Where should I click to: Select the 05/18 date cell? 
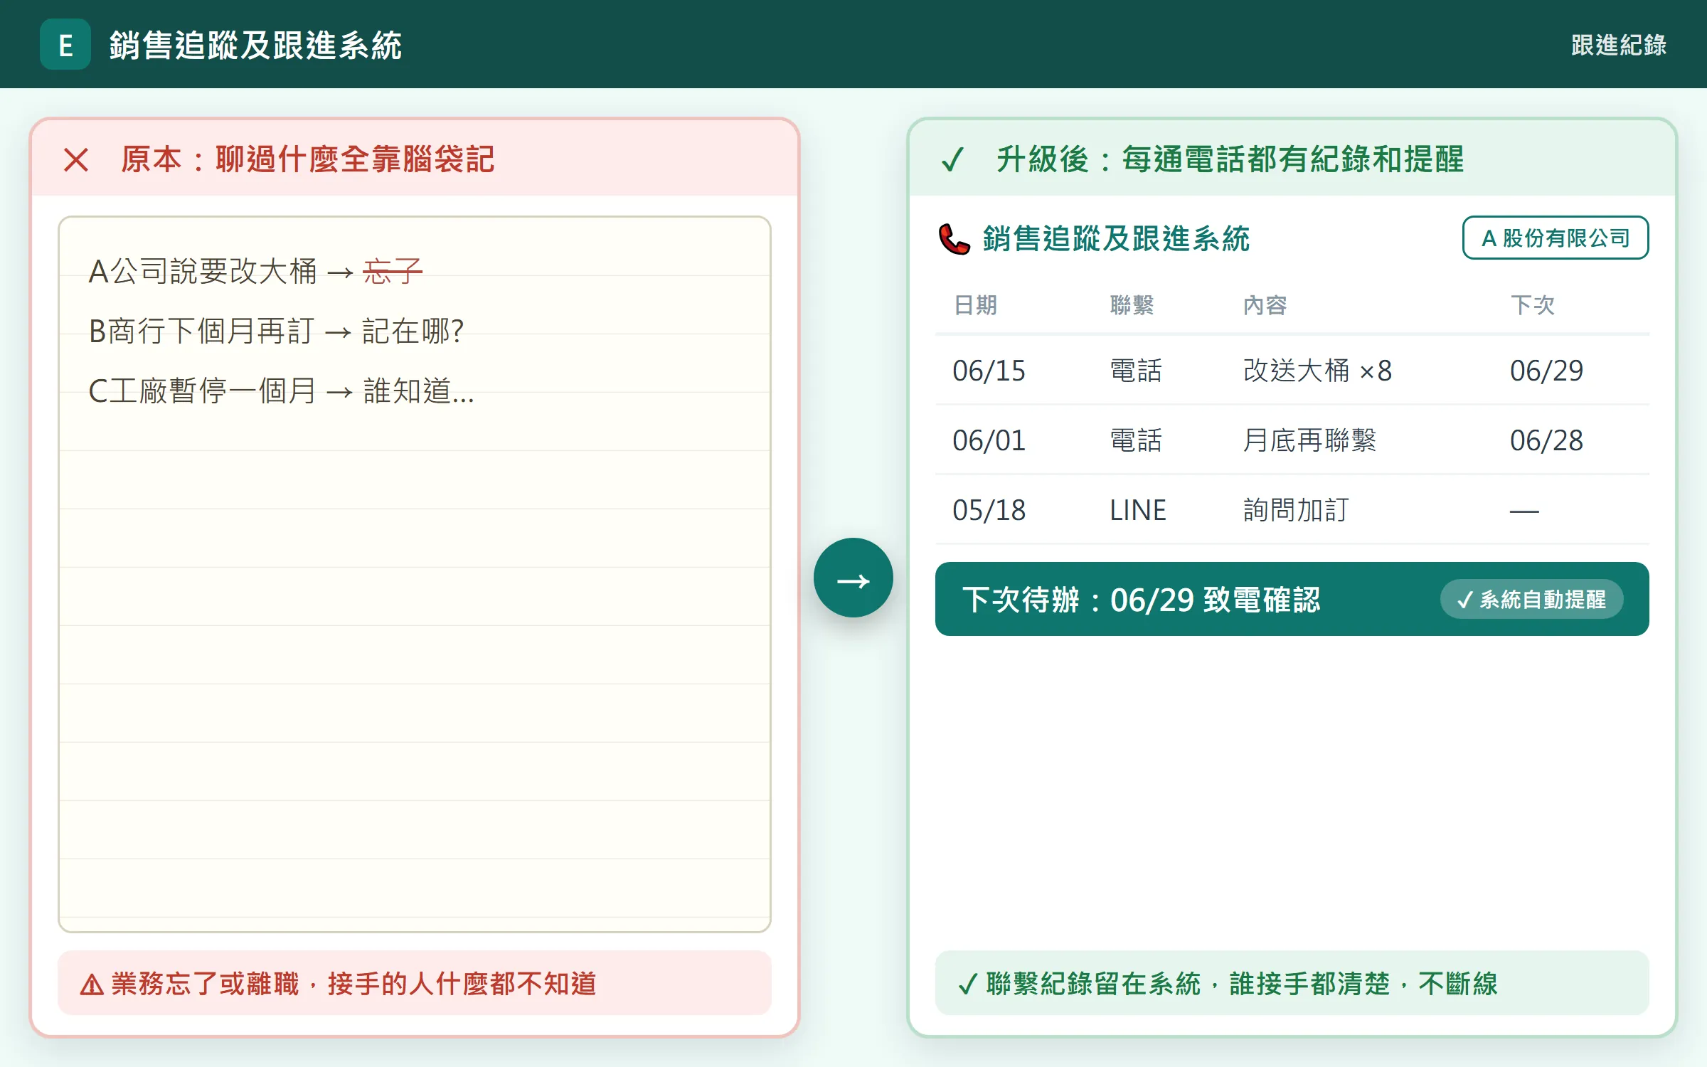(989, 510)
